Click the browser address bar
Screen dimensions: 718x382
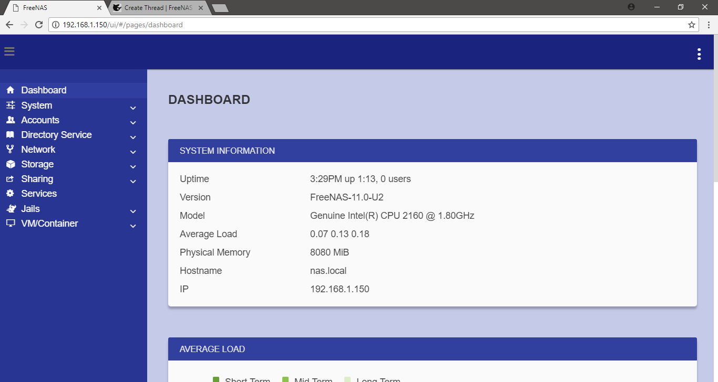coord(373,25)
